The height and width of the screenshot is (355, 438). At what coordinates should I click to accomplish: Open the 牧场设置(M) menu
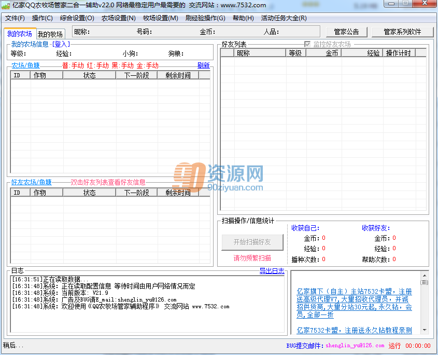[x=160, y=18]
